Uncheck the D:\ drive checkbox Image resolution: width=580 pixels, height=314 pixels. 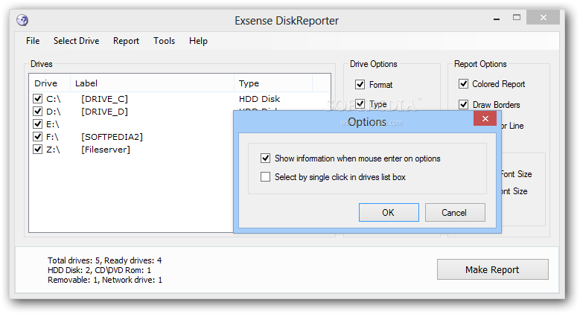pos(38,111)
